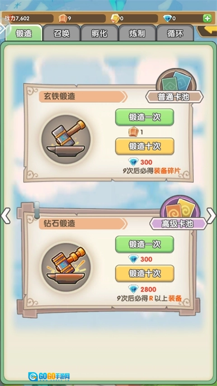Click 锻造十次 costing 2800 diamonds
The image size is (217, 386).
pos(145,273)
